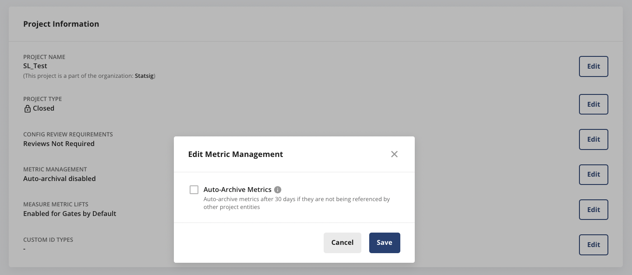632x275 pixels.
Task: Click the lock icon next to Closed project type
Action: click(x=28, y=108)
